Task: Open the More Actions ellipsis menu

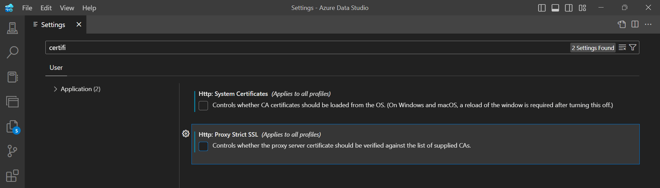Action: [648, 24]
